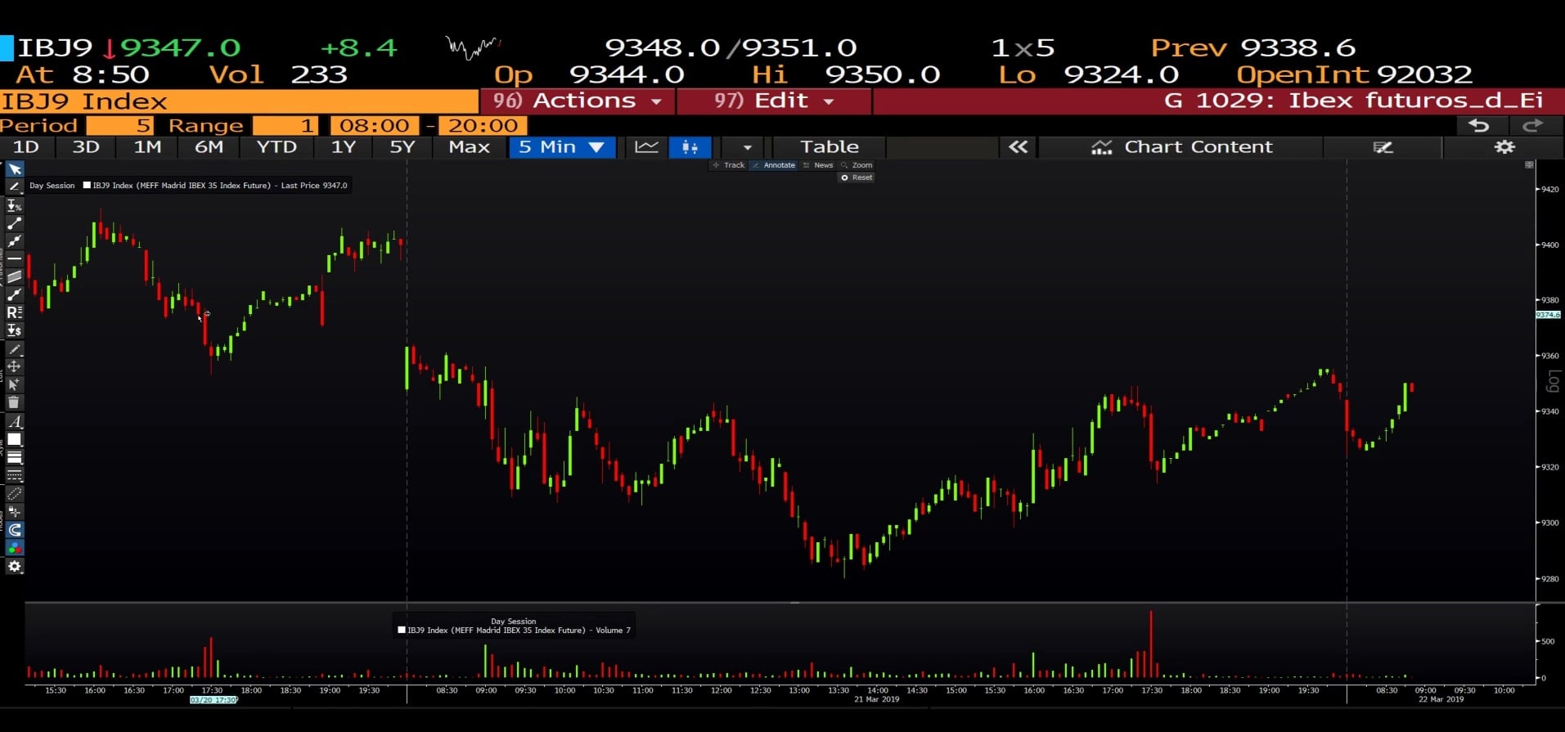1565x732 pixels.
Task: Expand the chart type dropdown arrow
Action: click(747, 147)
